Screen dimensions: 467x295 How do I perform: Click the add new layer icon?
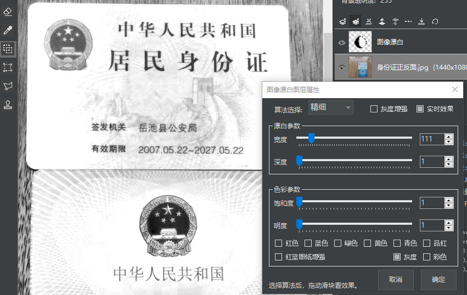click(342, 21)
